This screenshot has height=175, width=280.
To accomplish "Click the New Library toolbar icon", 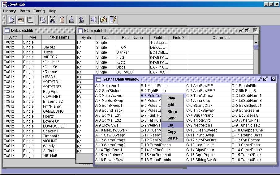I will 11,20.
